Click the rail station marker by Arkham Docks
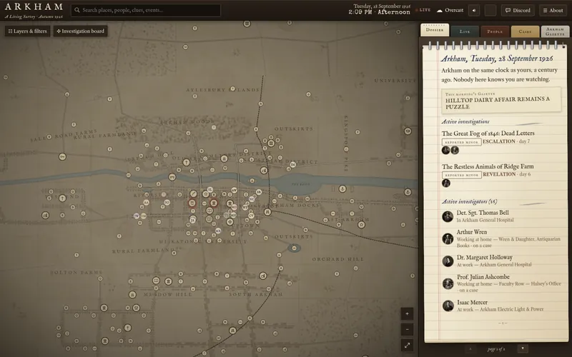The width and height of the screenshot is (572, 357). 267,211
